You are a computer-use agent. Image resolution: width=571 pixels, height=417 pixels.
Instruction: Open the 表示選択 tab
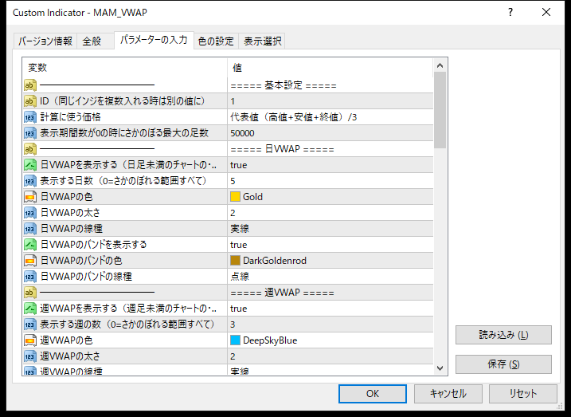(x=262, y=41)
